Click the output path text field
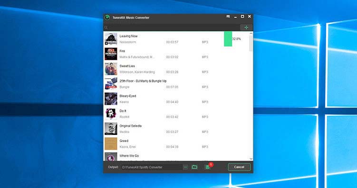 (x=152, y=167)
